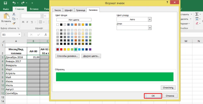Pick the bright red standard color swatch
This screenshot has height=104, width=203.
(x=61, y=49)
